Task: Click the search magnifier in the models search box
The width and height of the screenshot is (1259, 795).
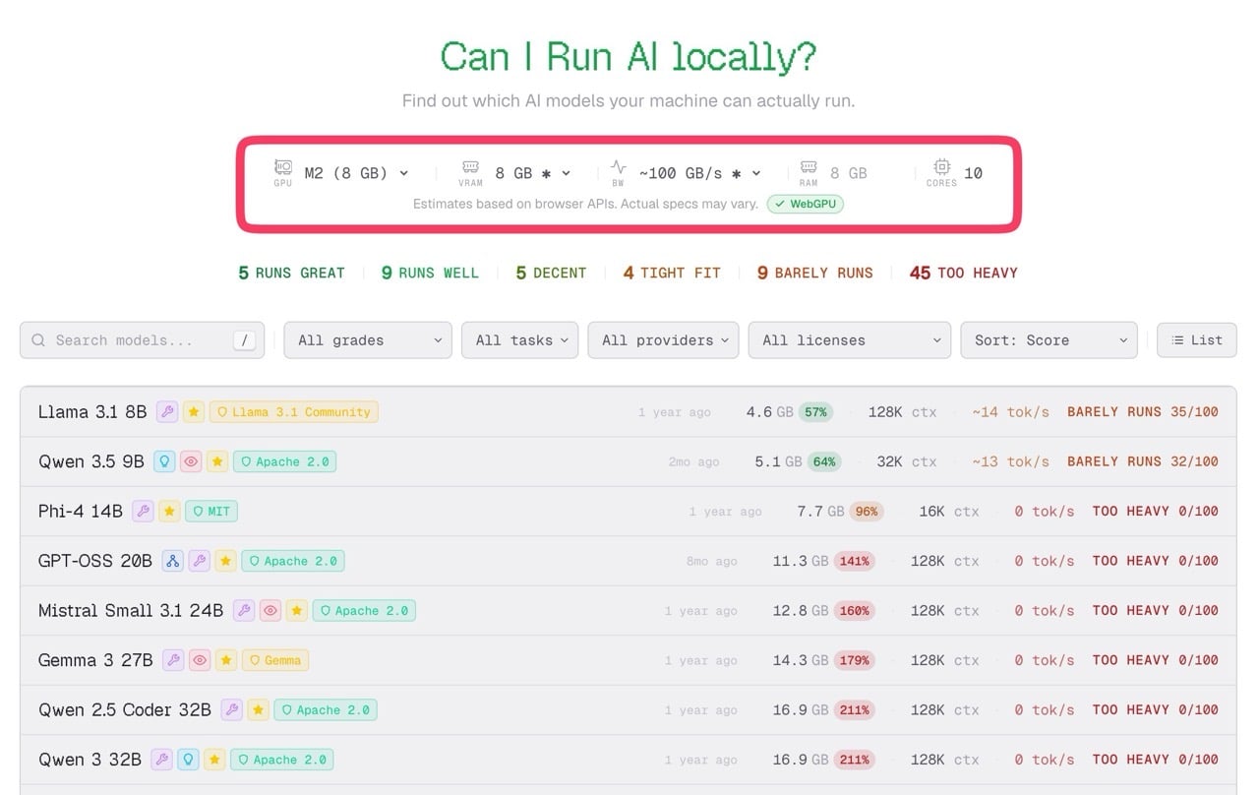Action: tap(37, 339)
